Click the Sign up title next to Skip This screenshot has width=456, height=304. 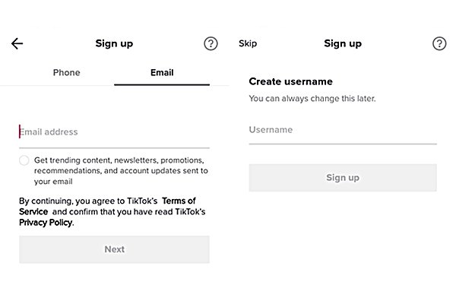(x=343, y=43)
